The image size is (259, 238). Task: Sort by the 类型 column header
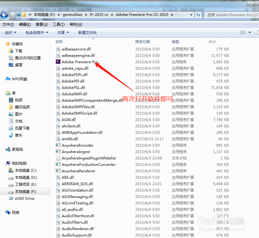click(176, 42)
